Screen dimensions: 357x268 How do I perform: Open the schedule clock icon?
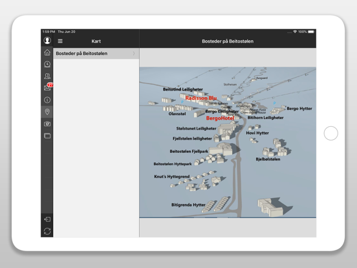click(47, 64)
